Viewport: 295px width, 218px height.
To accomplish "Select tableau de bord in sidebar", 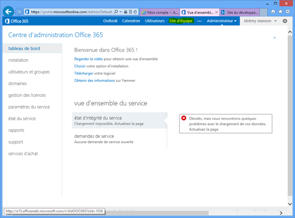I will click(x=32, y=48).
